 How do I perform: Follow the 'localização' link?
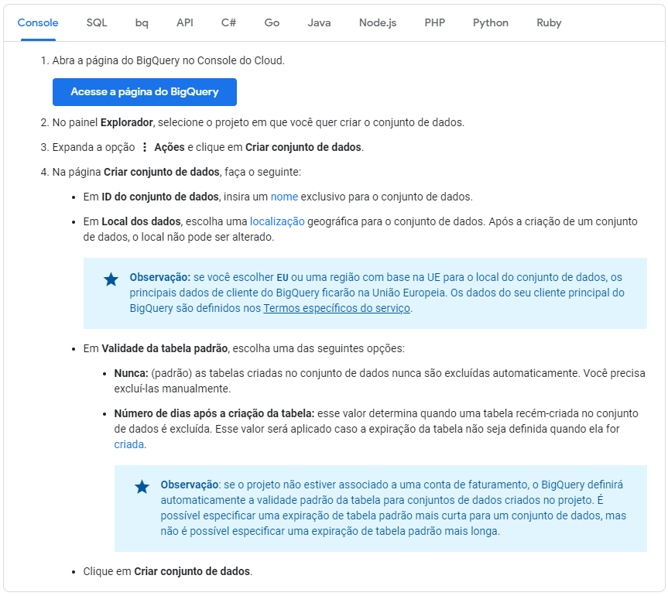click(277, 221)
